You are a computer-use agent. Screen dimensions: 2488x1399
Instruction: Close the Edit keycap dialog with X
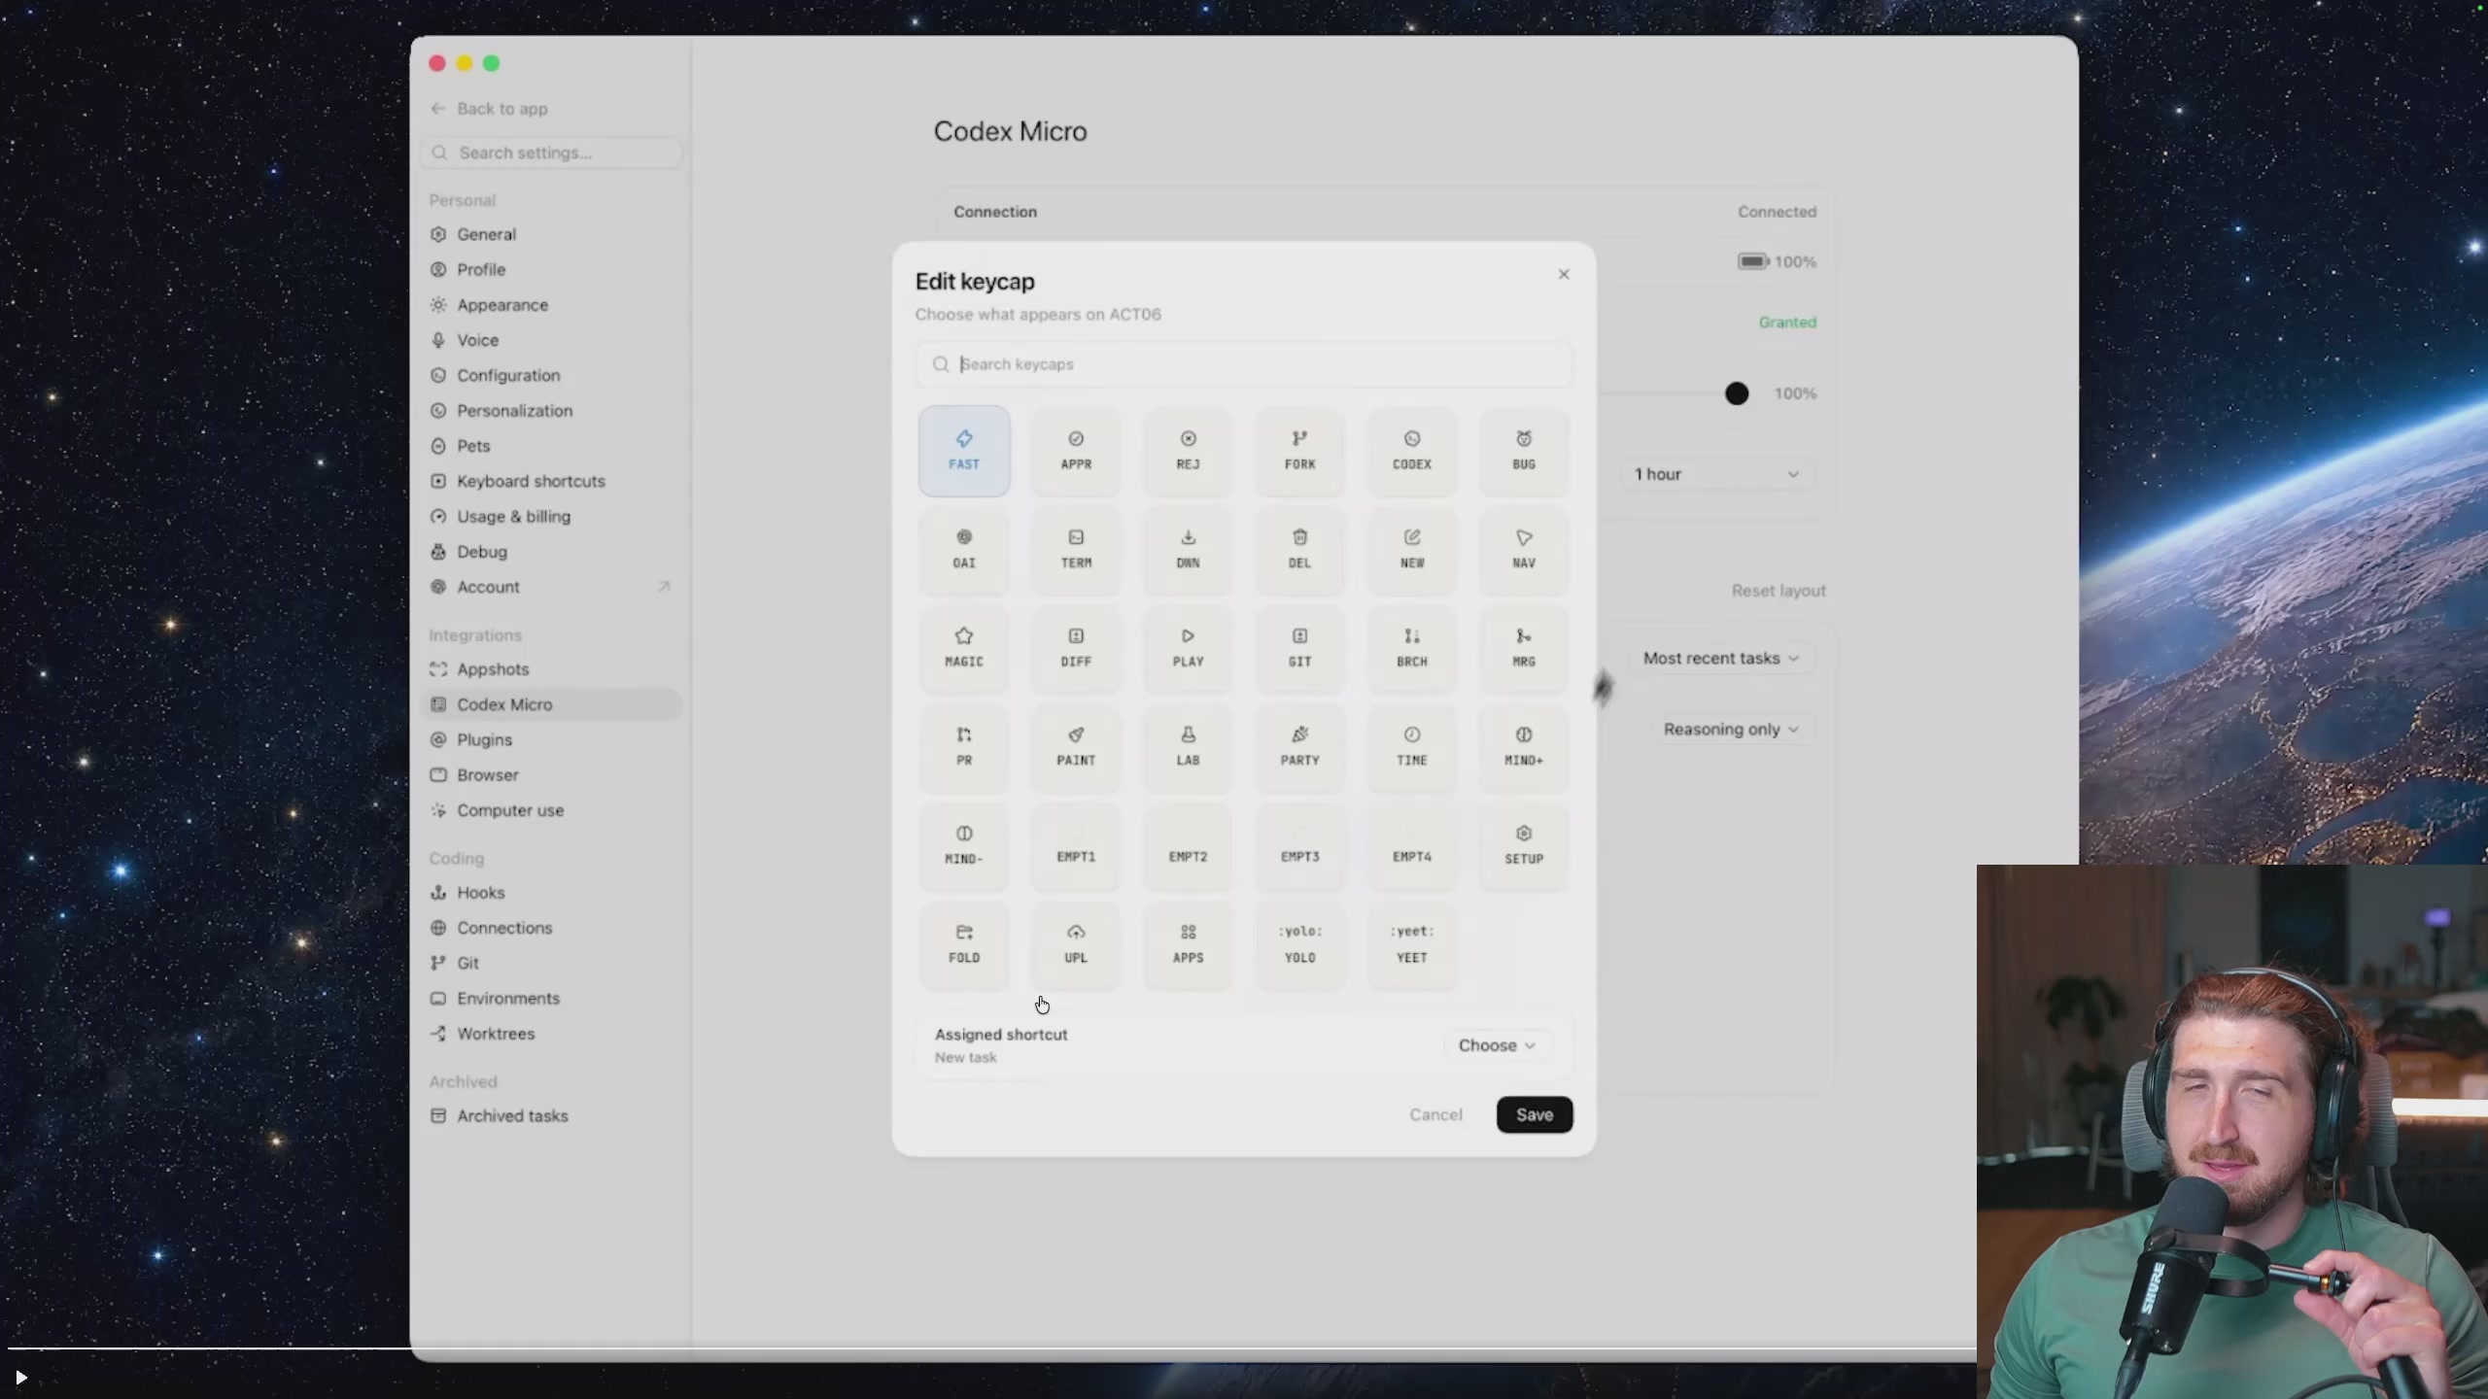click(1564, 274)
